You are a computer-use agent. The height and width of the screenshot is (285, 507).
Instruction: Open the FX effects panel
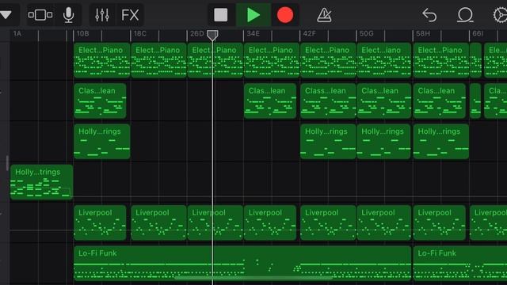[x=130, y=15]
